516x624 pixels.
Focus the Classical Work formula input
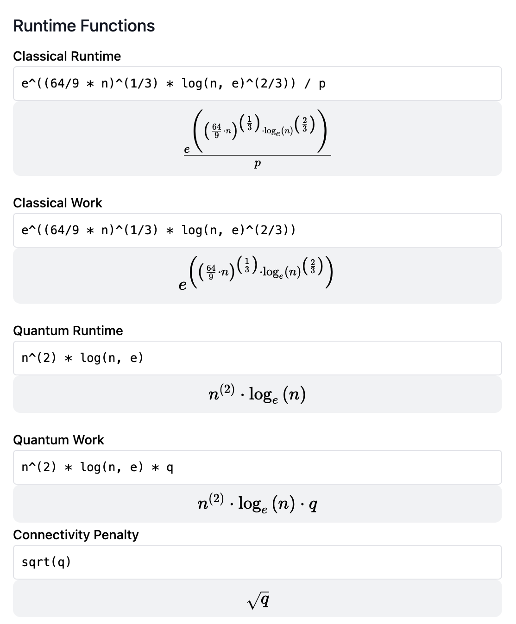(257, 231)
